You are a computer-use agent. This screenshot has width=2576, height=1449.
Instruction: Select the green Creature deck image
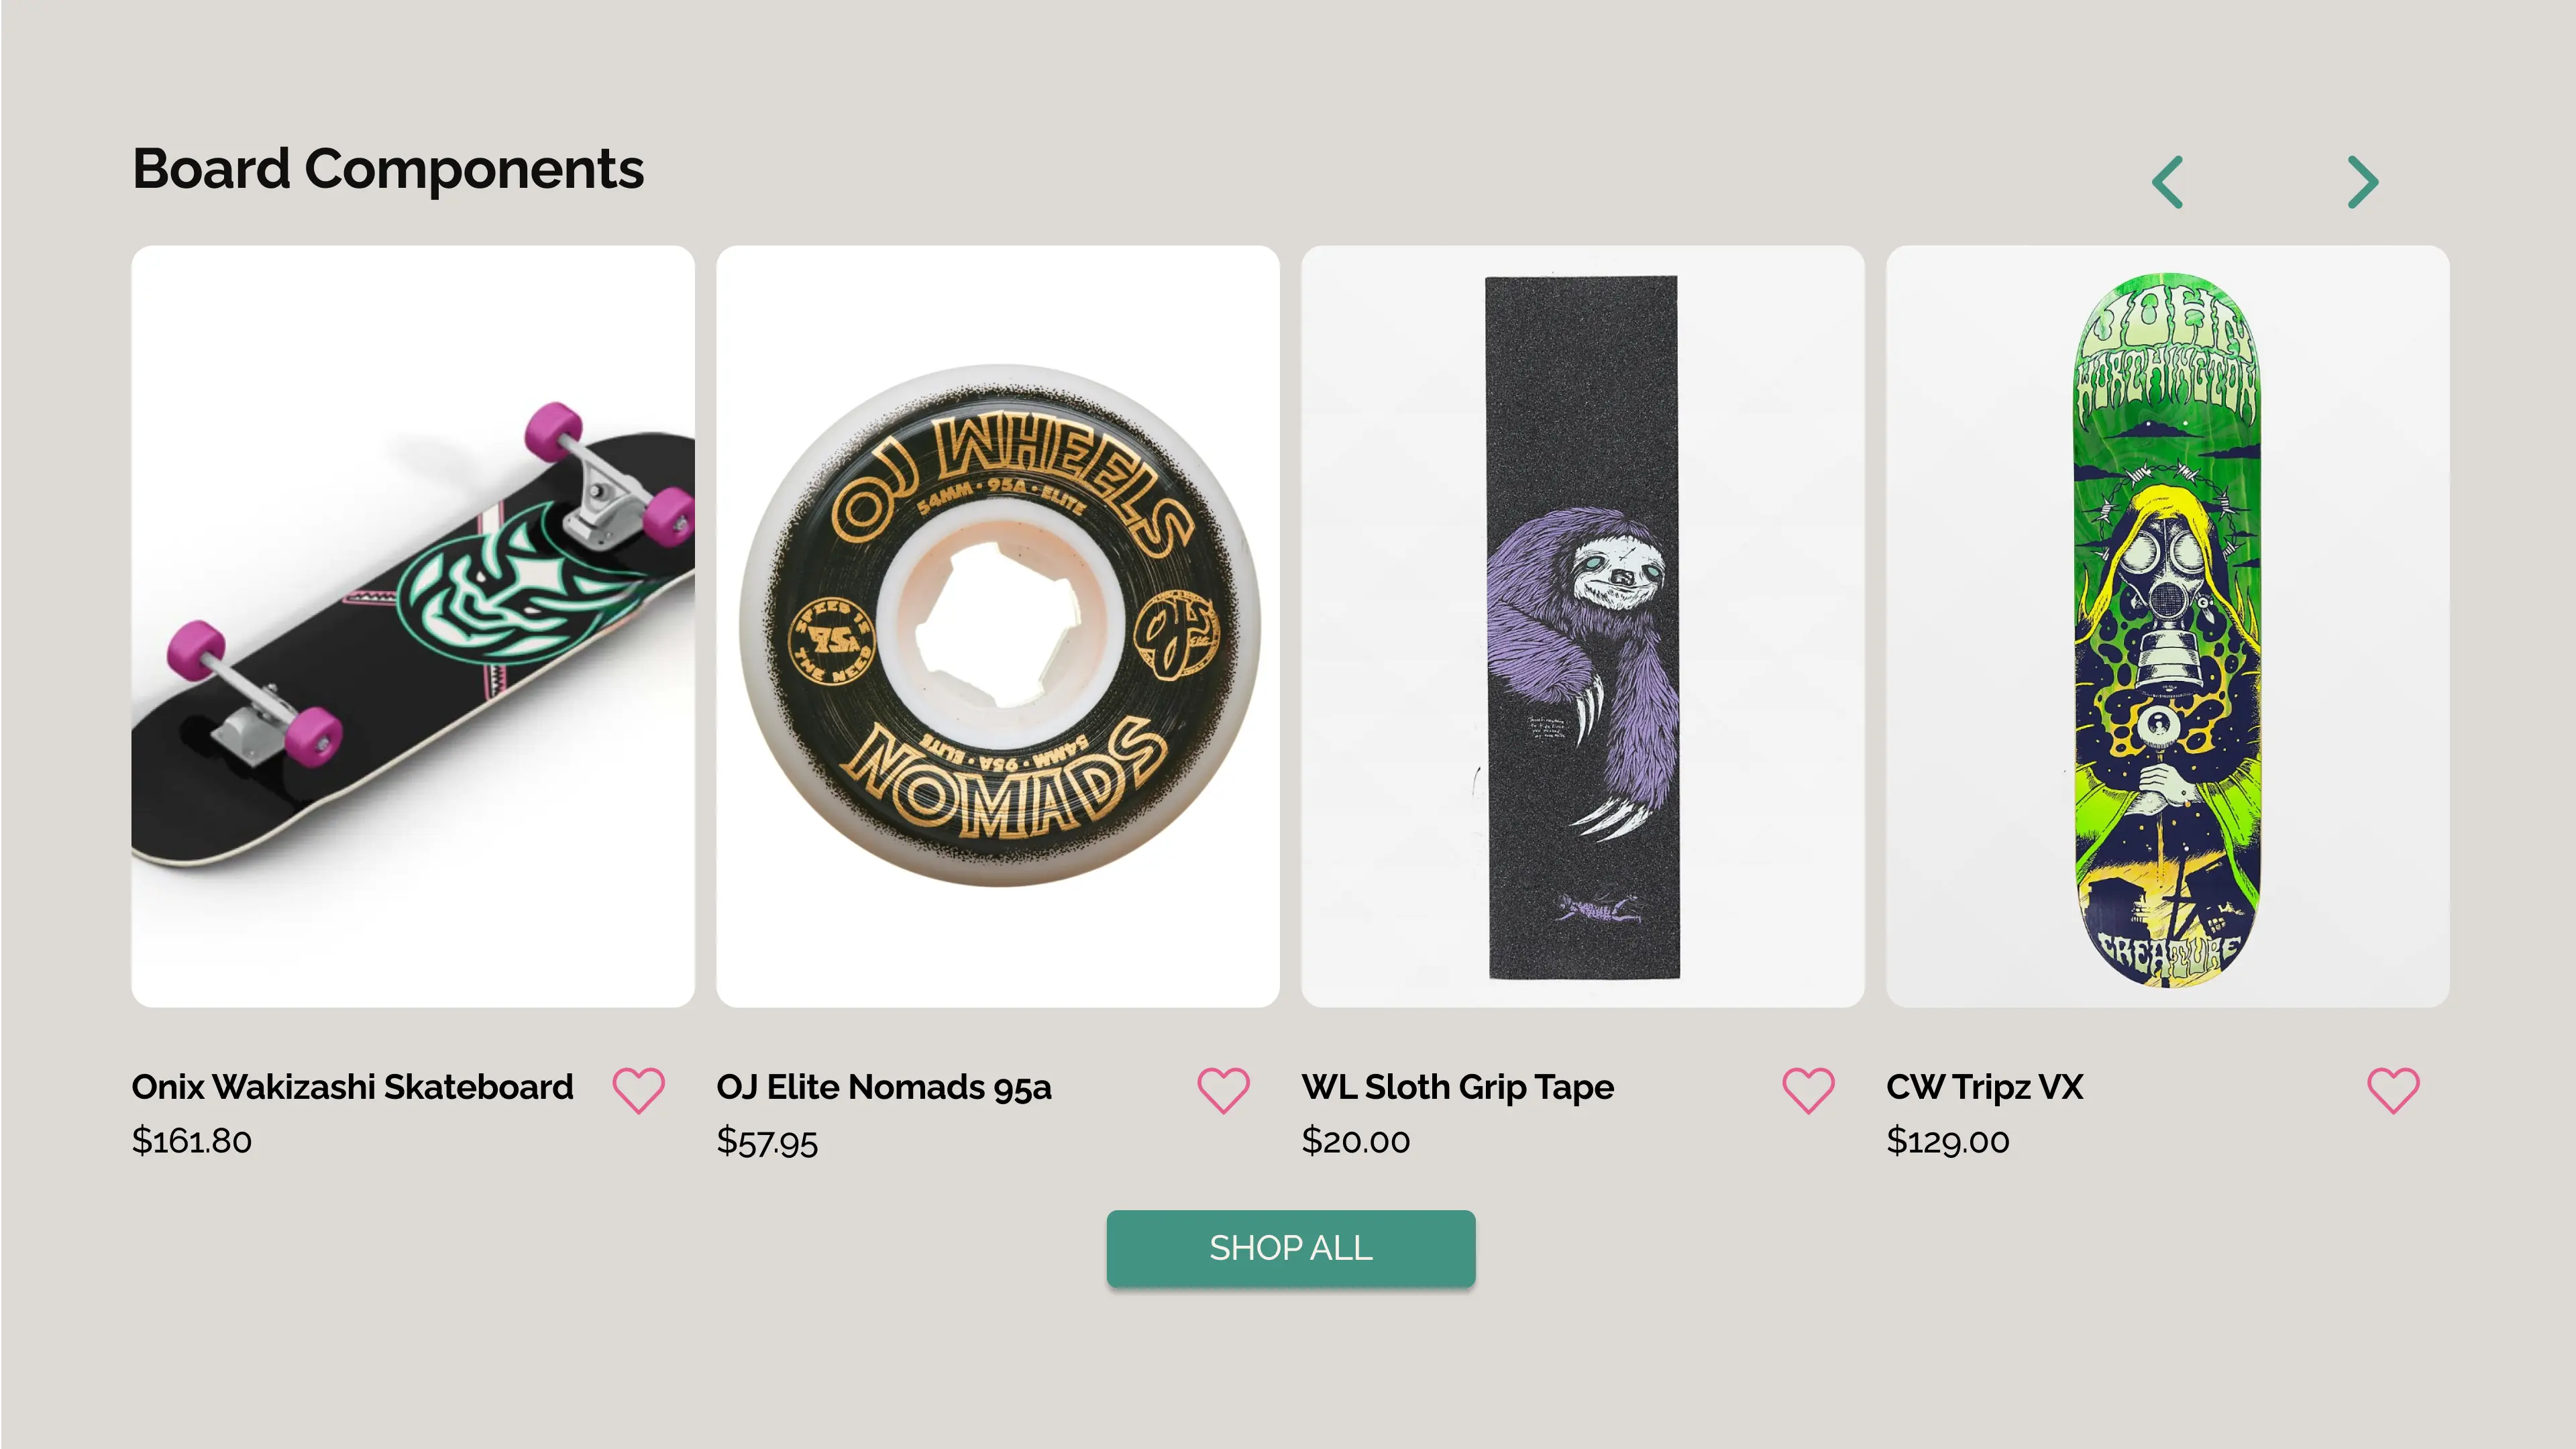click(2168, 626)
